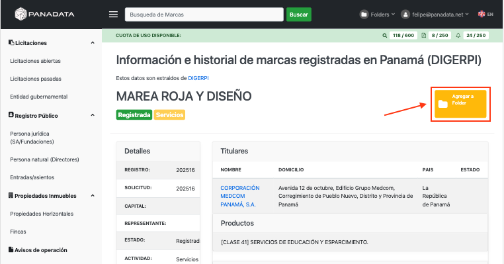Image resolution: width=504 pixels, height=264 pixels.
Task: Click the Licitaciones section icon
Action: click(x=11, y=42)
